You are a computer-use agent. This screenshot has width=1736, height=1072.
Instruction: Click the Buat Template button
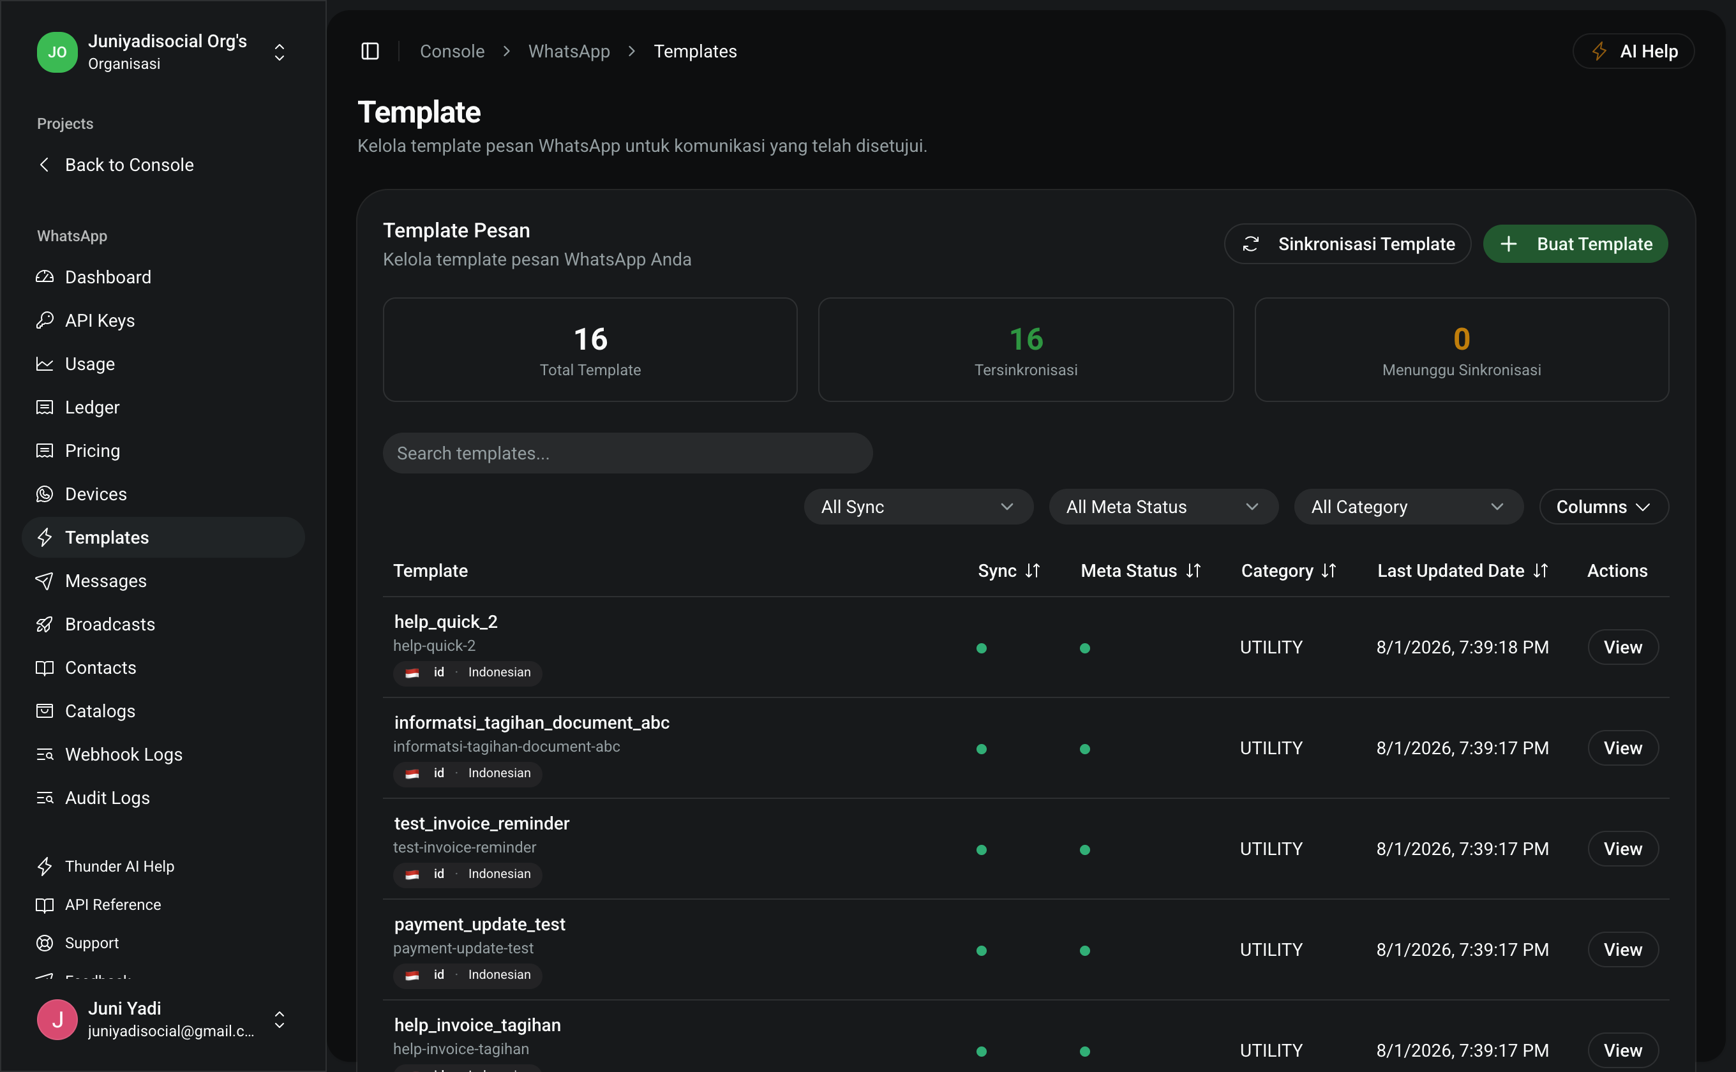[x=1575, y=244]
